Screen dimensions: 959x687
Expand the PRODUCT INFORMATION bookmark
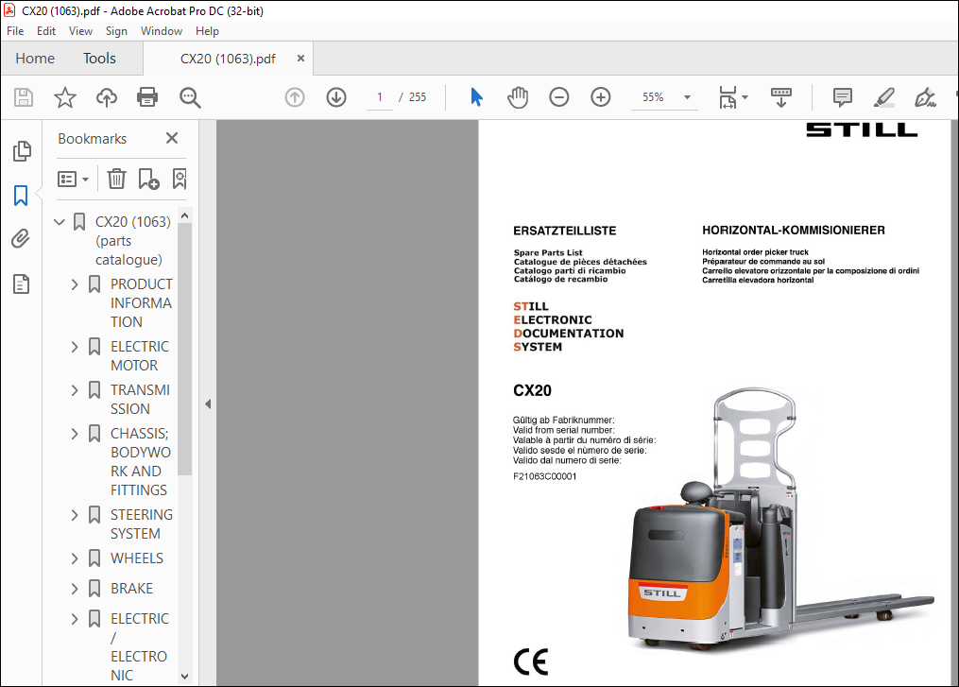[x=75, y=284]
